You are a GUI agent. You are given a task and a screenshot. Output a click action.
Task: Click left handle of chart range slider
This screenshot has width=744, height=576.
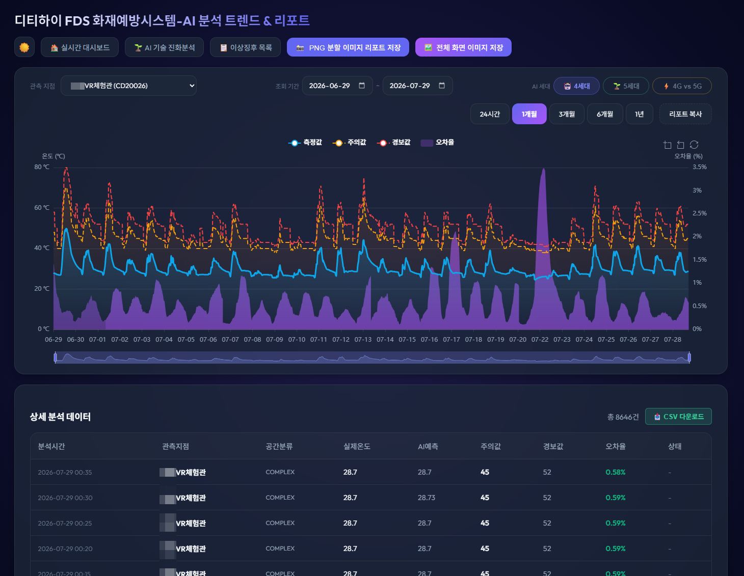pos(55,358)
